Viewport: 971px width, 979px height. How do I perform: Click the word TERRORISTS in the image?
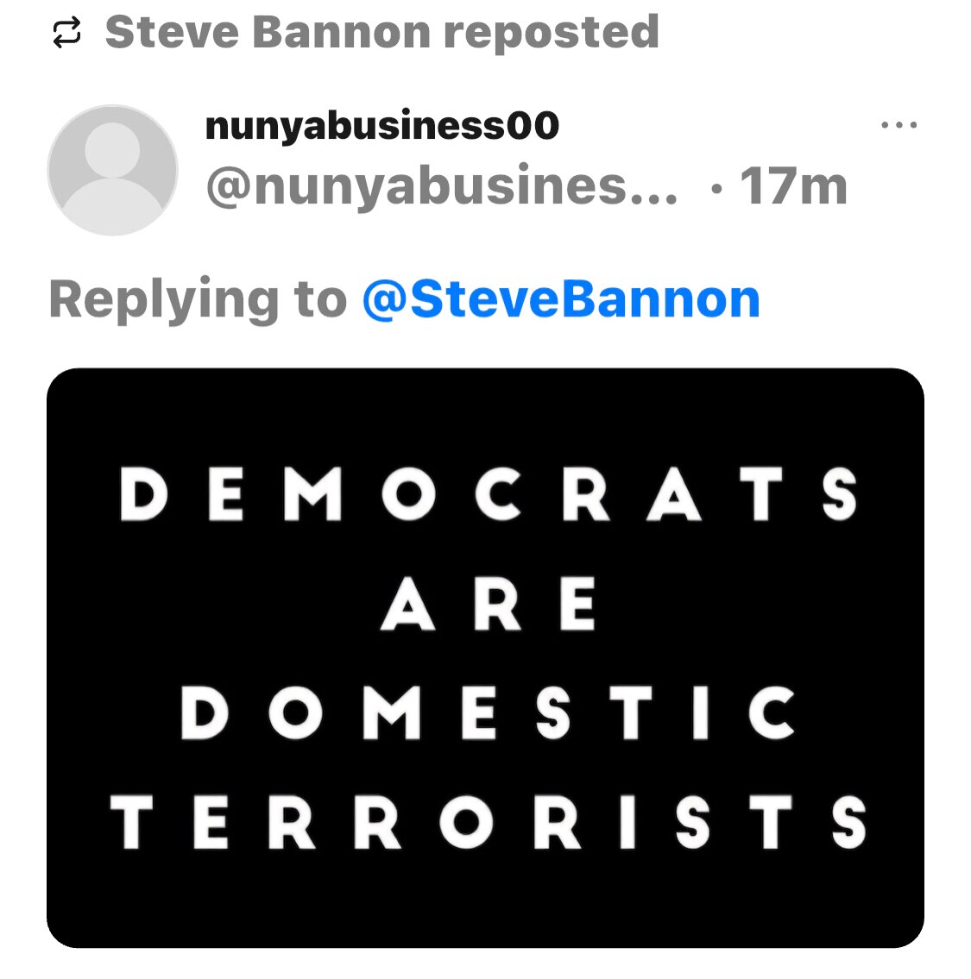489,822
